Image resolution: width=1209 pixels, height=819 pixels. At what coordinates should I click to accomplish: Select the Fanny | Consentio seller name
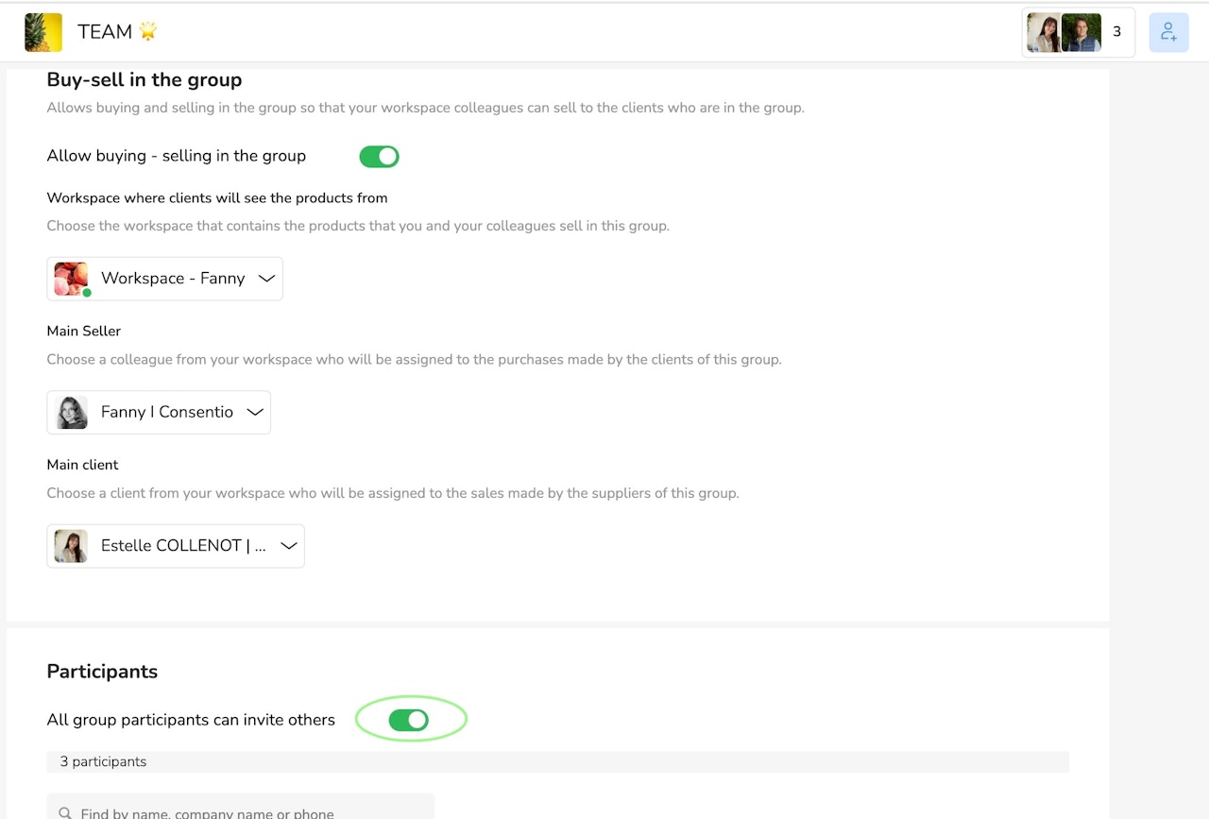(x=166, y=412)
